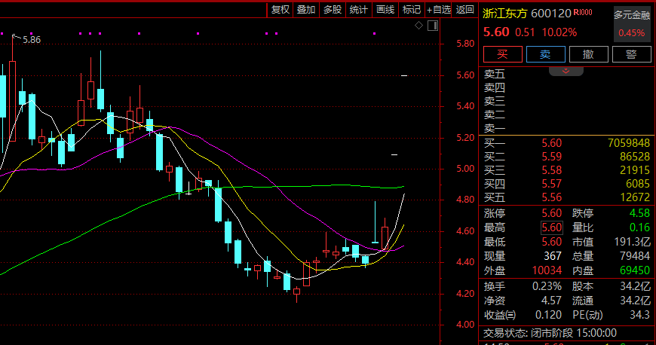Screen dimensions: 656x345
Task: Select 总量 value 79484
Action: tap(635, 256)
